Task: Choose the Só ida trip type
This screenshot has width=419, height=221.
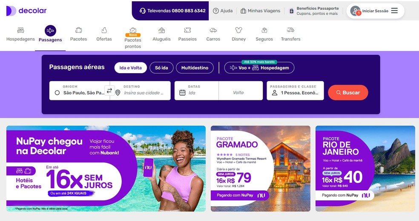Action: click(161, 68)
